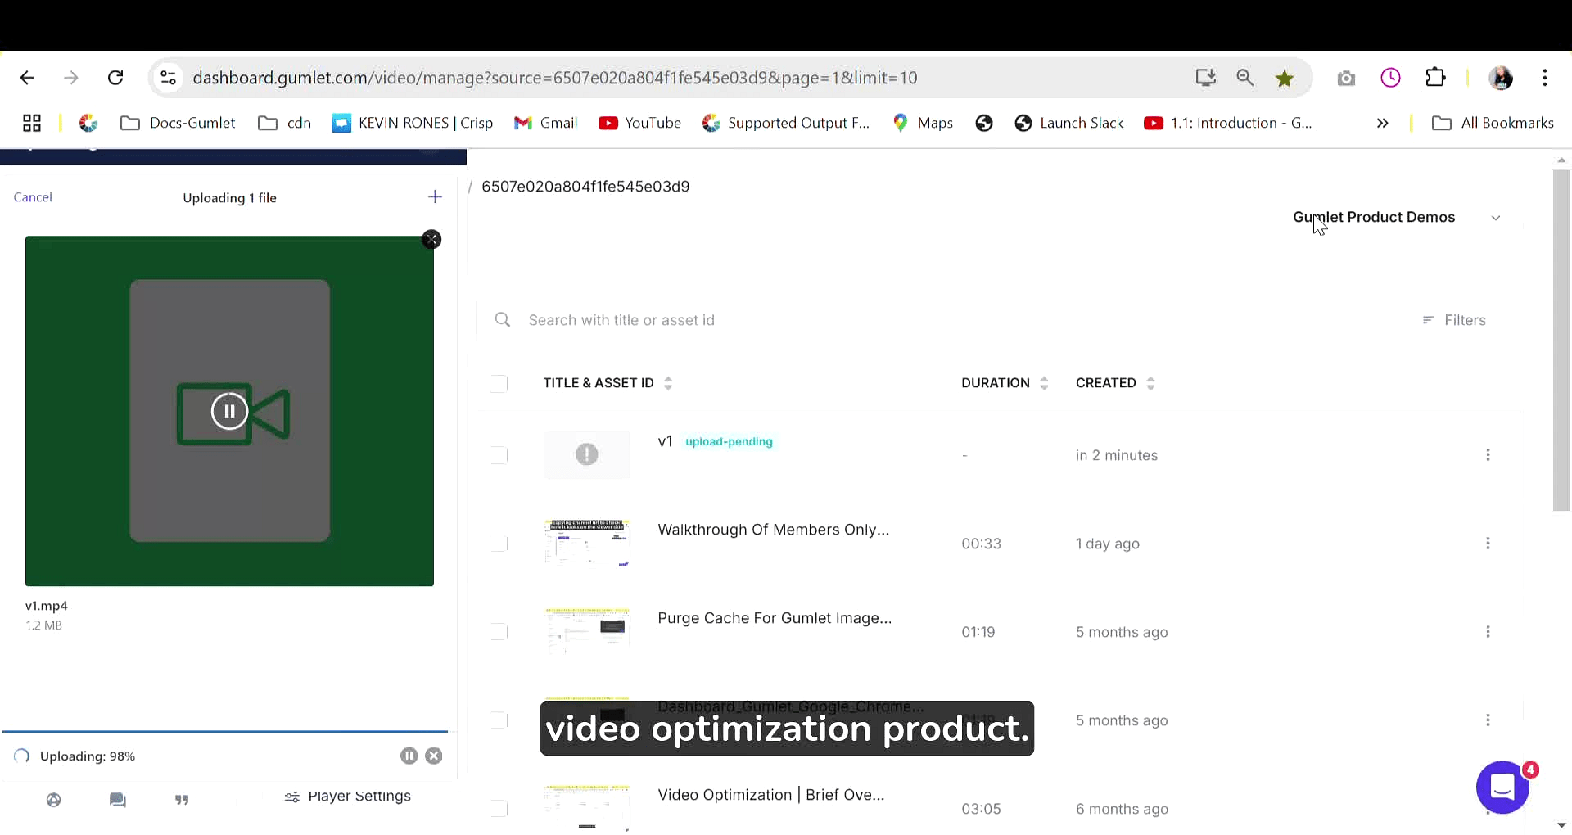Open the Chrome three-dot menu

[1545, 78]
